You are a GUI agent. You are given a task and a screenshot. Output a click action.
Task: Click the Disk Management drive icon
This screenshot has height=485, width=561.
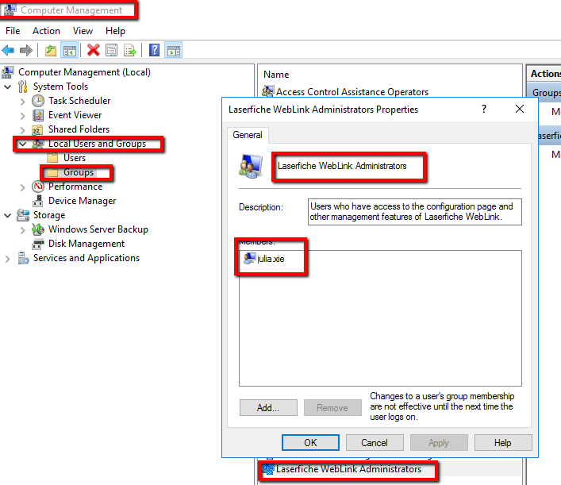[38, 244]
